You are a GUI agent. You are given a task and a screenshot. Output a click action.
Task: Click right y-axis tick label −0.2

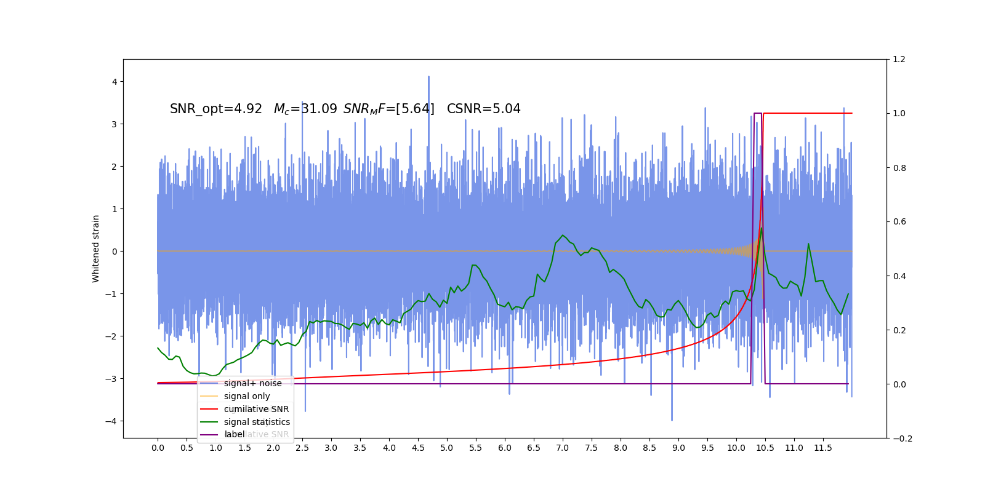tap(903, 438)
